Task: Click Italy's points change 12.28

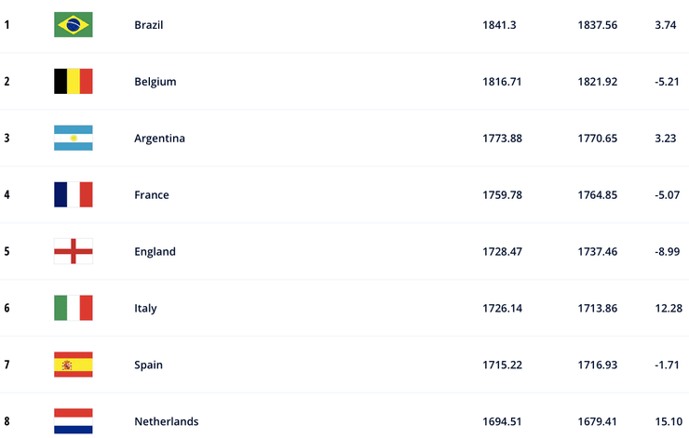Action: (670, 309)
